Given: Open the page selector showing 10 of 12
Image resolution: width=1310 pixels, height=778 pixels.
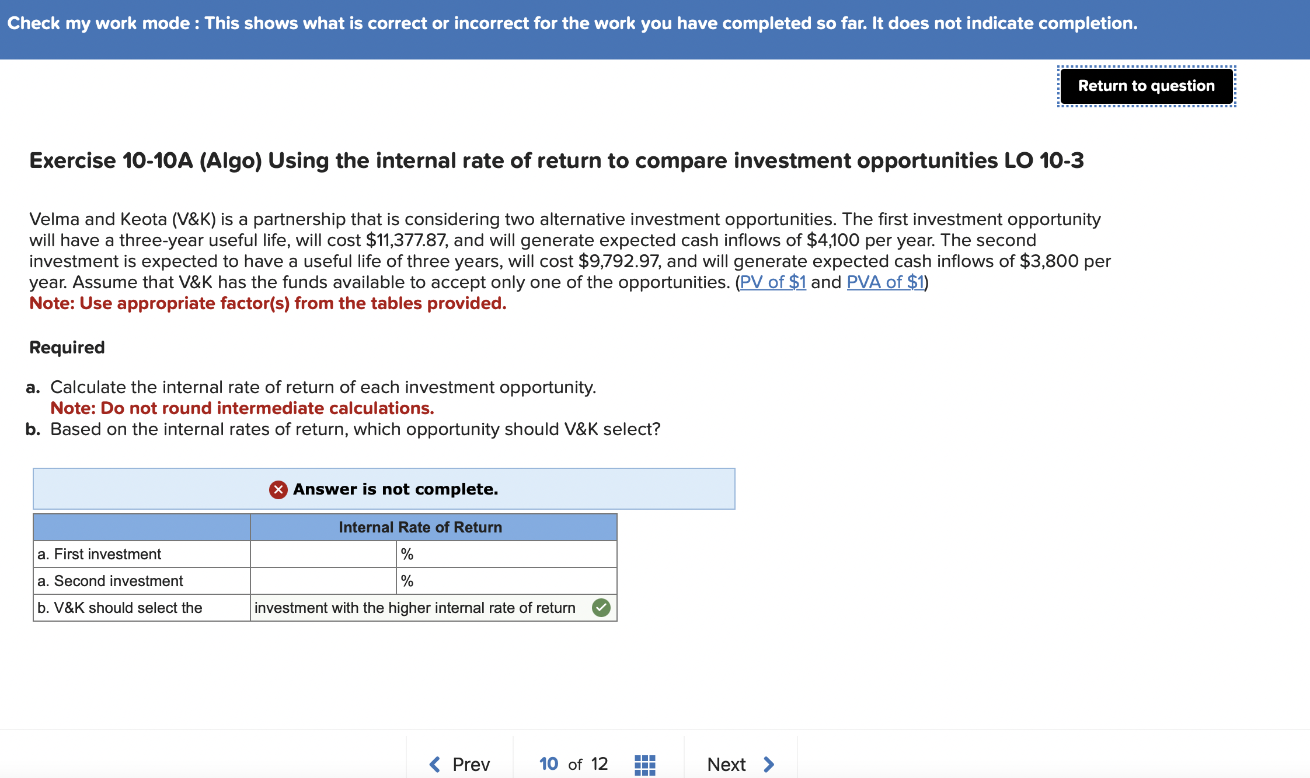Looking at the screenshot, I should [571, 763].
